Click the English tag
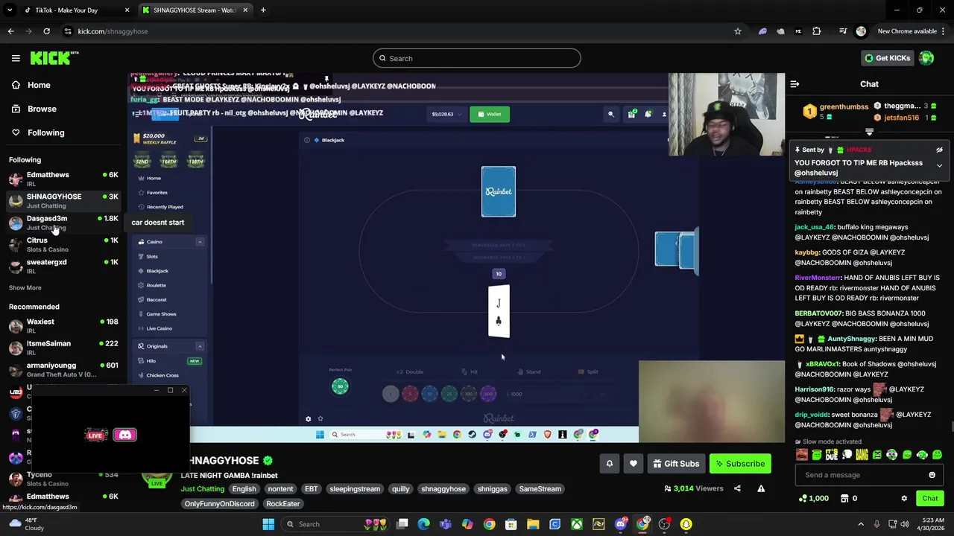Viewport: 954px width, 536px height. (x=244, y=489)
